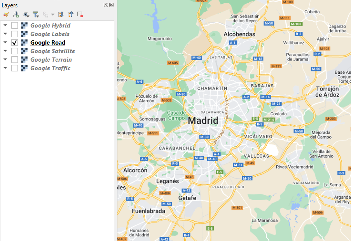
Task: Click the Google Hybrid raster layer icon
Action: pos(24,26)
